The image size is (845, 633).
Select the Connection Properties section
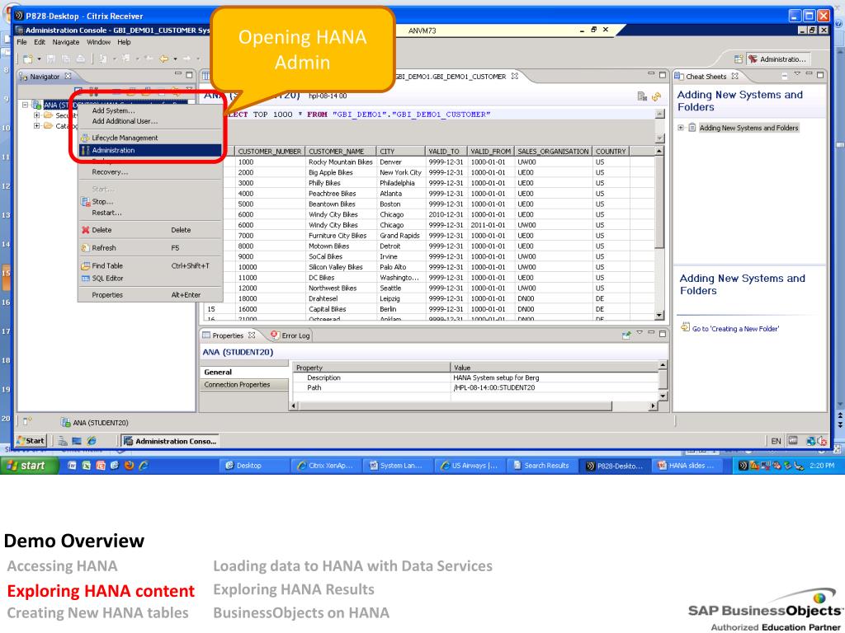tap(244, 385)
